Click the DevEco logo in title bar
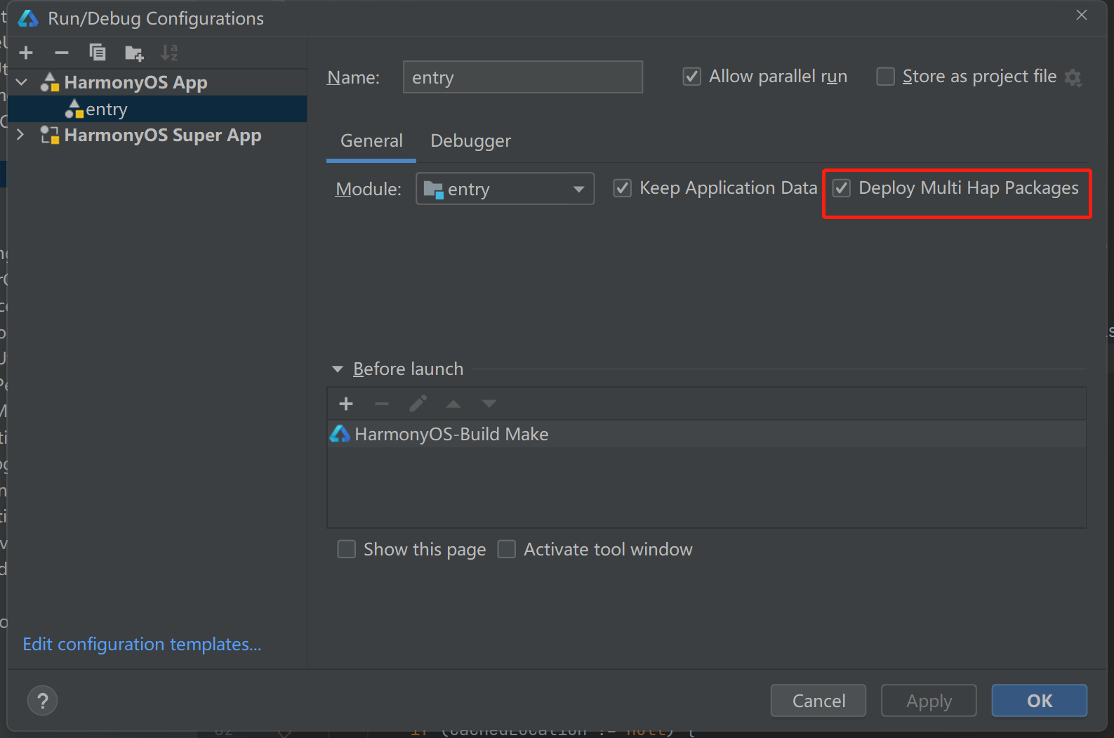 pyautogui.click(x=28, y=18)
